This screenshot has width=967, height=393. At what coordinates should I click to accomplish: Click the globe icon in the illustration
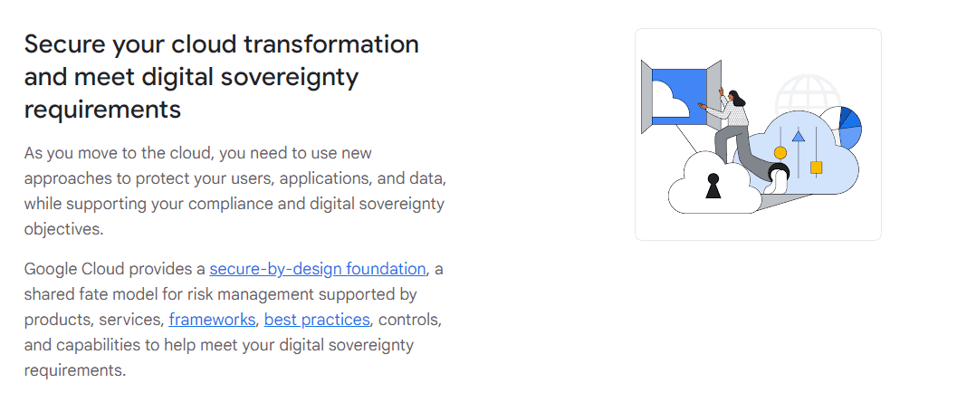[x=808, y=95]
